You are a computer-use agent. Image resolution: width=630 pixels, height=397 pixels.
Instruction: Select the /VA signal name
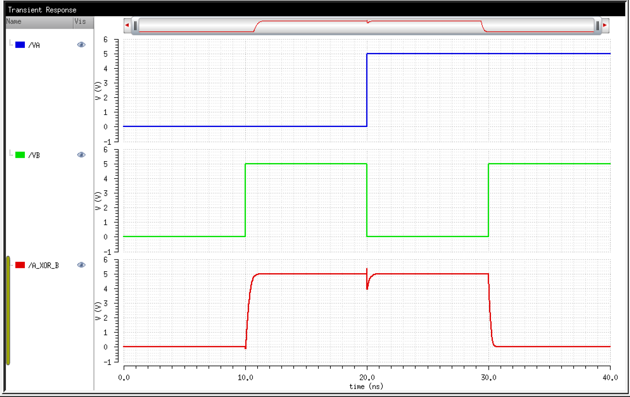pyautogui.click(x=34, y=45)
